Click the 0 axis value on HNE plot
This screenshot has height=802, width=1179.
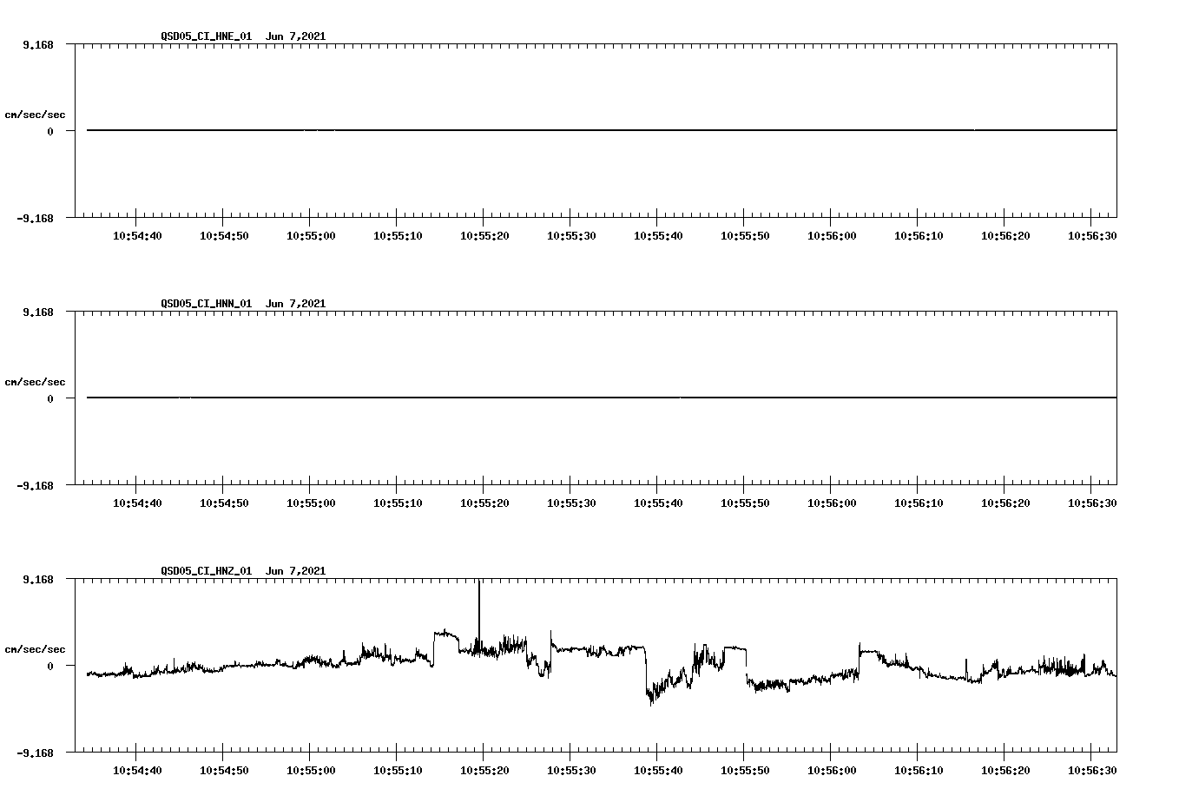click(50, 131)
